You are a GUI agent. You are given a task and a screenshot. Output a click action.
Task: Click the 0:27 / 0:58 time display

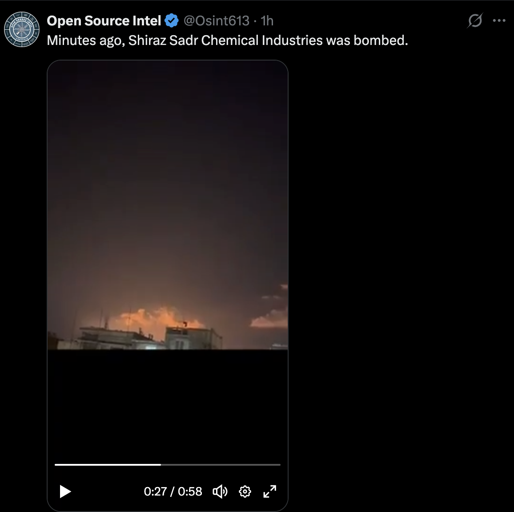pyautogui.click(x=173, y=492)
